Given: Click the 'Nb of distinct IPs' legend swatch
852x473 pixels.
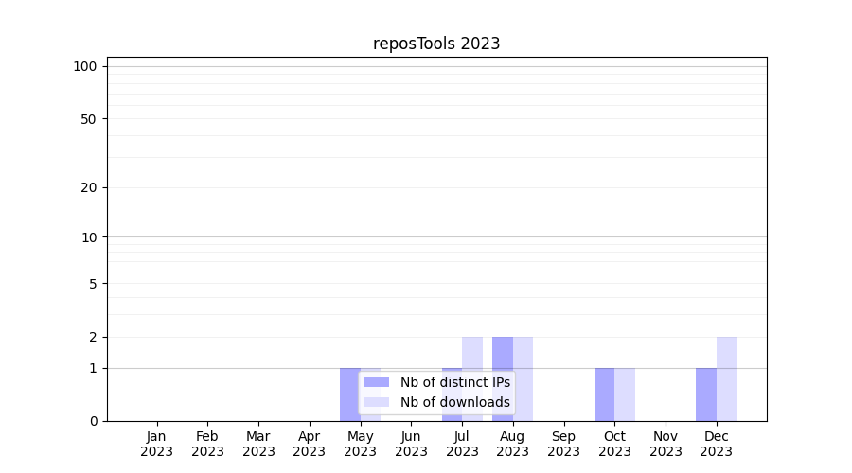Looking at the screenshot, I should pyautogui.click(x=376, y=382).
